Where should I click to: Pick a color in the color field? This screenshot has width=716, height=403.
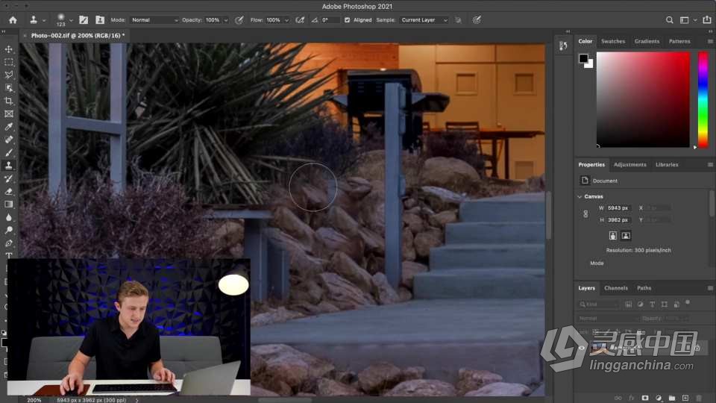[x=643, y=99]
